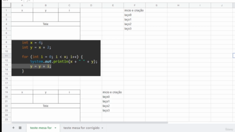Add a new sheet with plus icon

[x=13, y=128]
